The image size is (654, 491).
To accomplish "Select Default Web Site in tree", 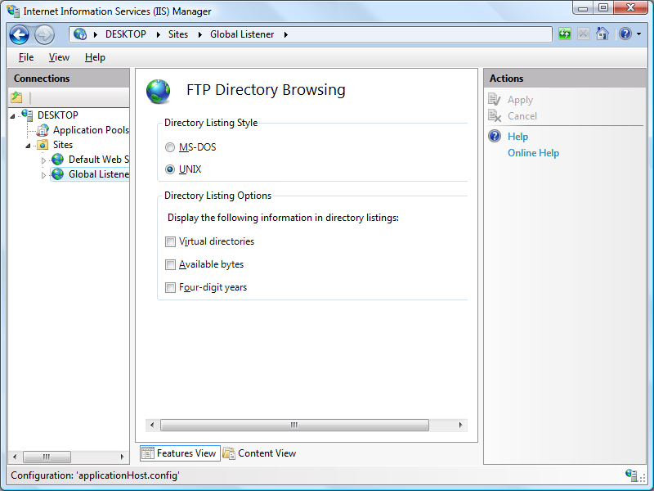I will (99, 160).
